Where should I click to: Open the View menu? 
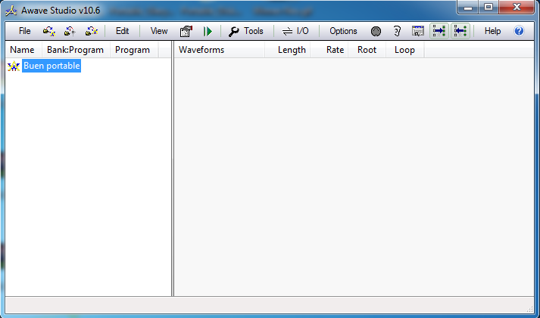159,31
